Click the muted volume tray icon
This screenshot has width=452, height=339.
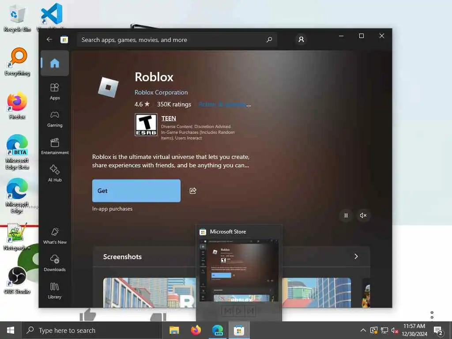tap(395, 330)
